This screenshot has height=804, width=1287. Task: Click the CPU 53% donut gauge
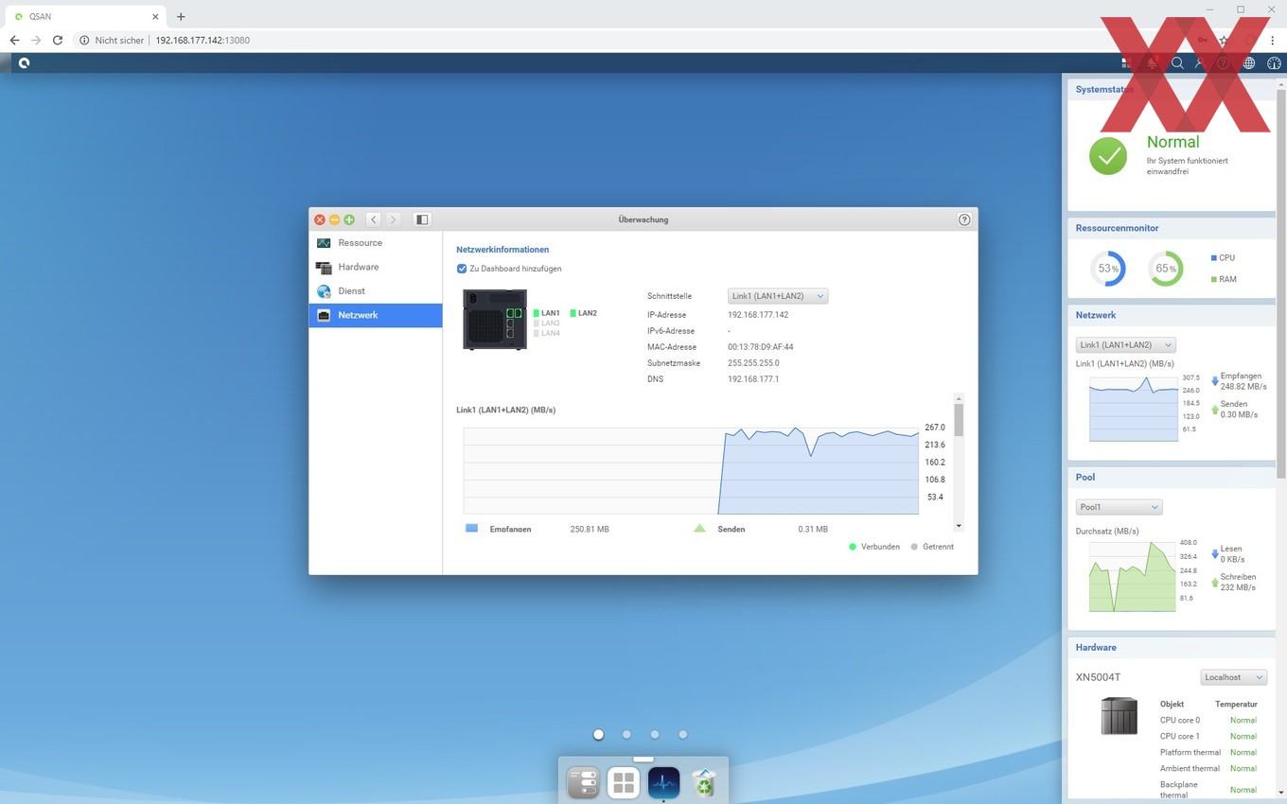pyautogui.click(x=1107, y=269)
